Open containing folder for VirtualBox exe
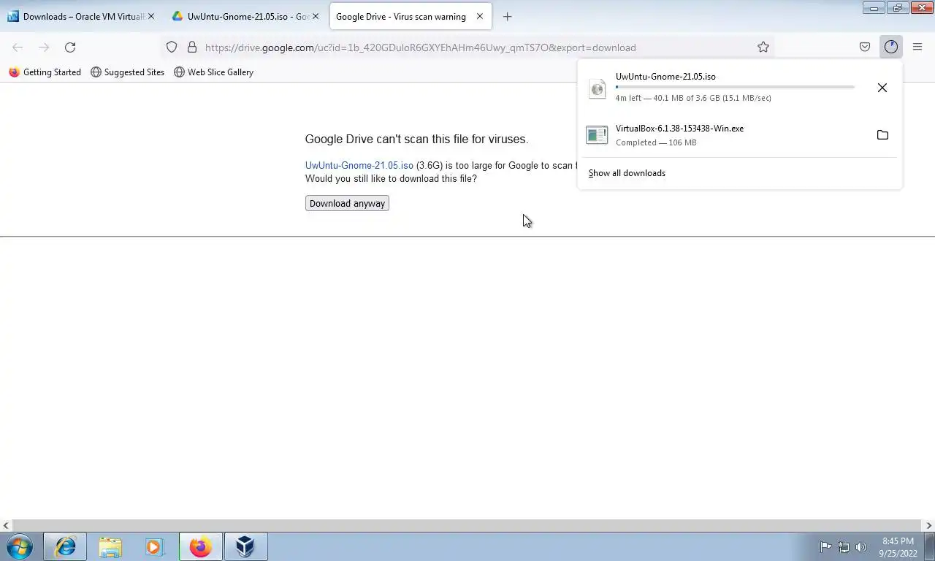Screen dimensions: 935x561 (882, 135)
